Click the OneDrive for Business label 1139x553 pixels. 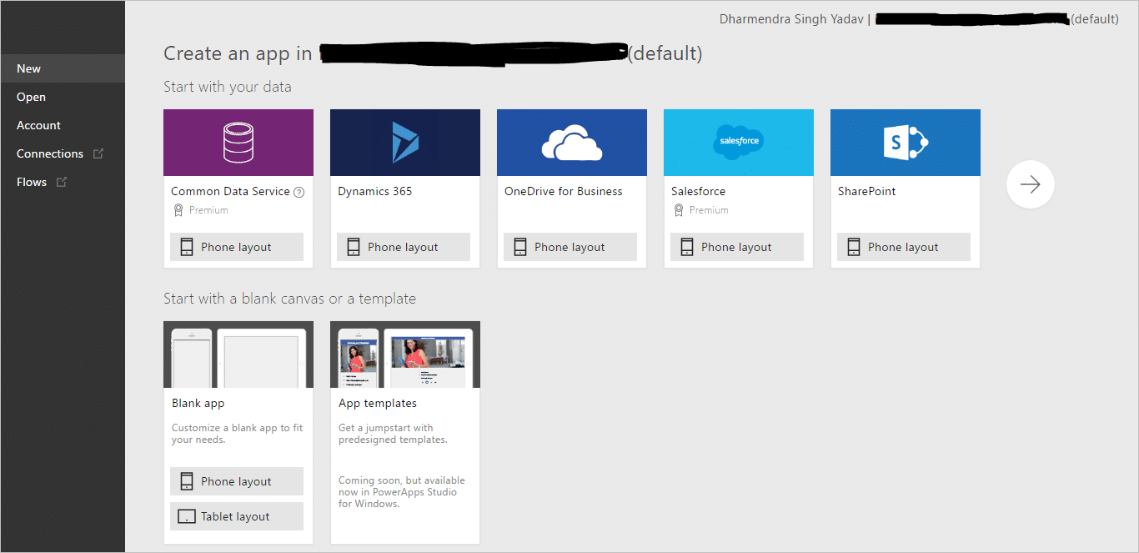(x=564, y=191)
